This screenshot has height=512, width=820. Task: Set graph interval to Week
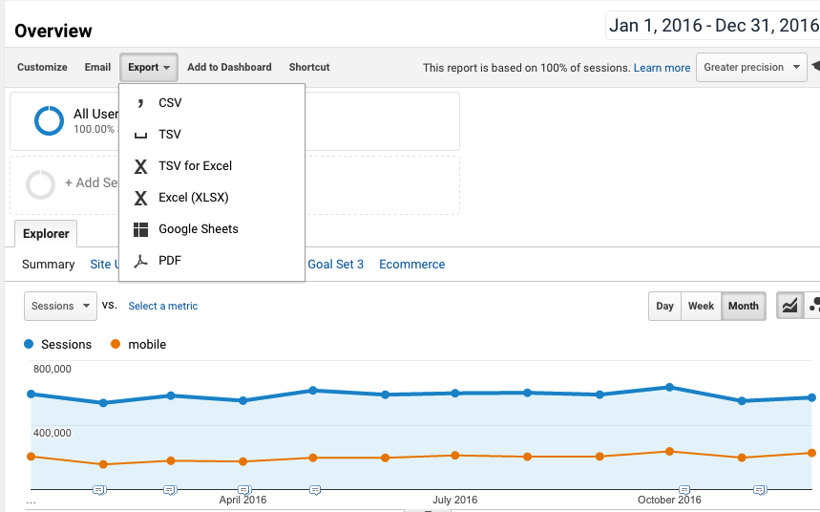(701, 306)
